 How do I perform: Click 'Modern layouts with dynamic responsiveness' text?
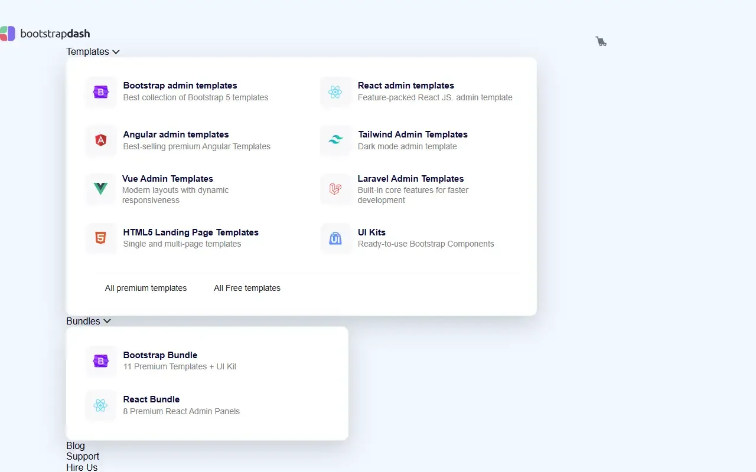pyautogui.click(x=175, y=195)
